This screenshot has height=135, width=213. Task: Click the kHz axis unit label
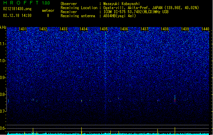coord(3,27)
